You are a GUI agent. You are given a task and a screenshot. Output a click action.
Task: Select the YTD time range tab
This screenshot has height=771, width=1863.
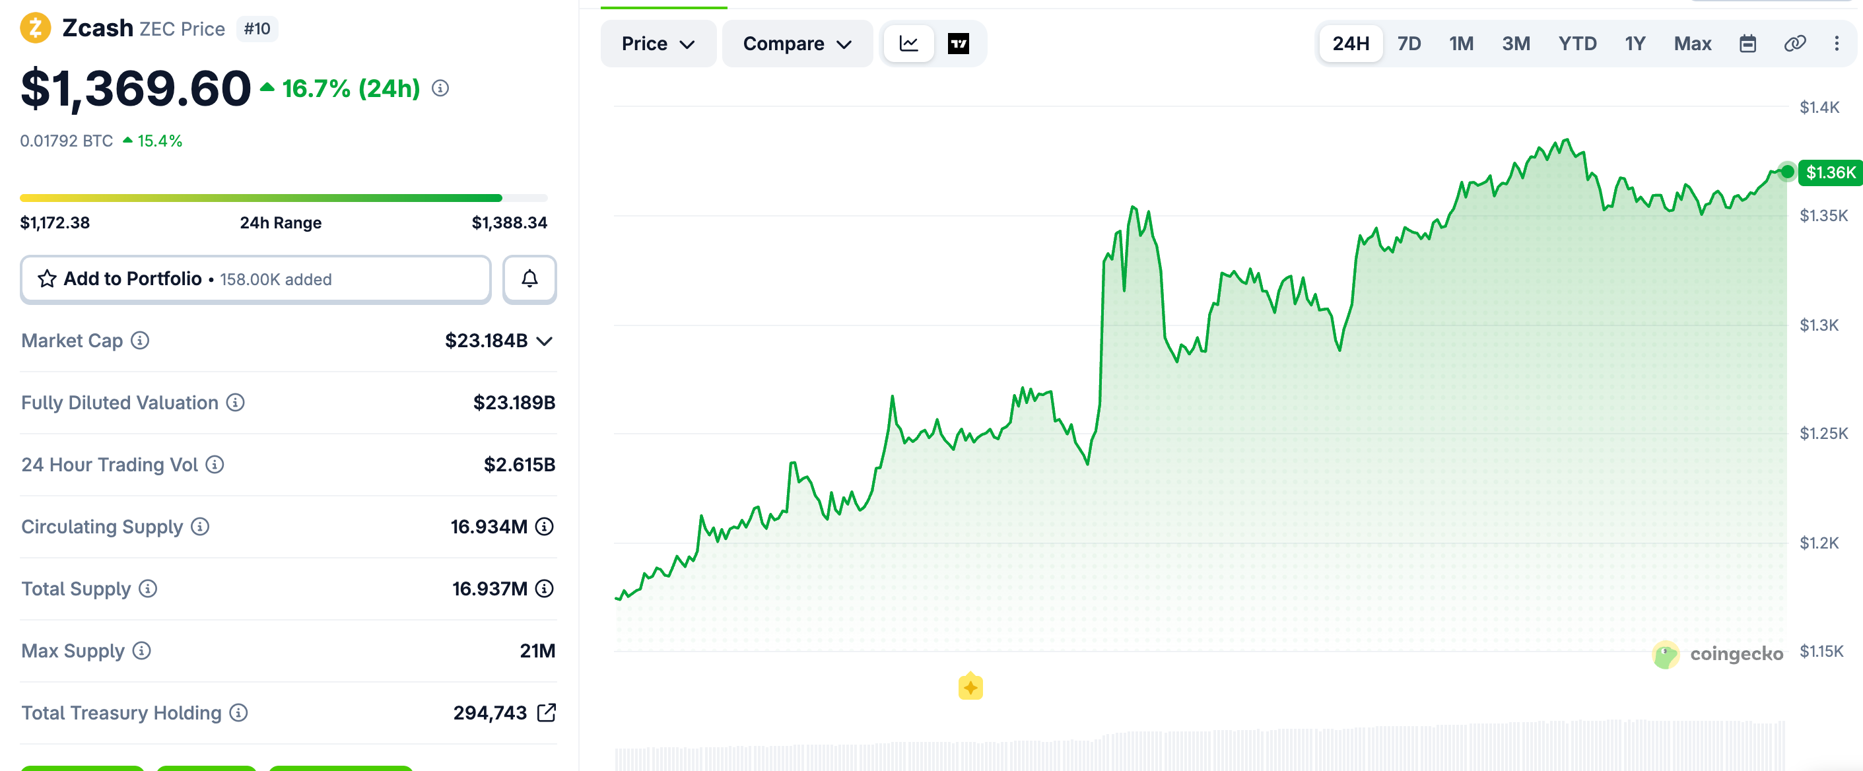pyautogui.click(x=1577, y=44)
